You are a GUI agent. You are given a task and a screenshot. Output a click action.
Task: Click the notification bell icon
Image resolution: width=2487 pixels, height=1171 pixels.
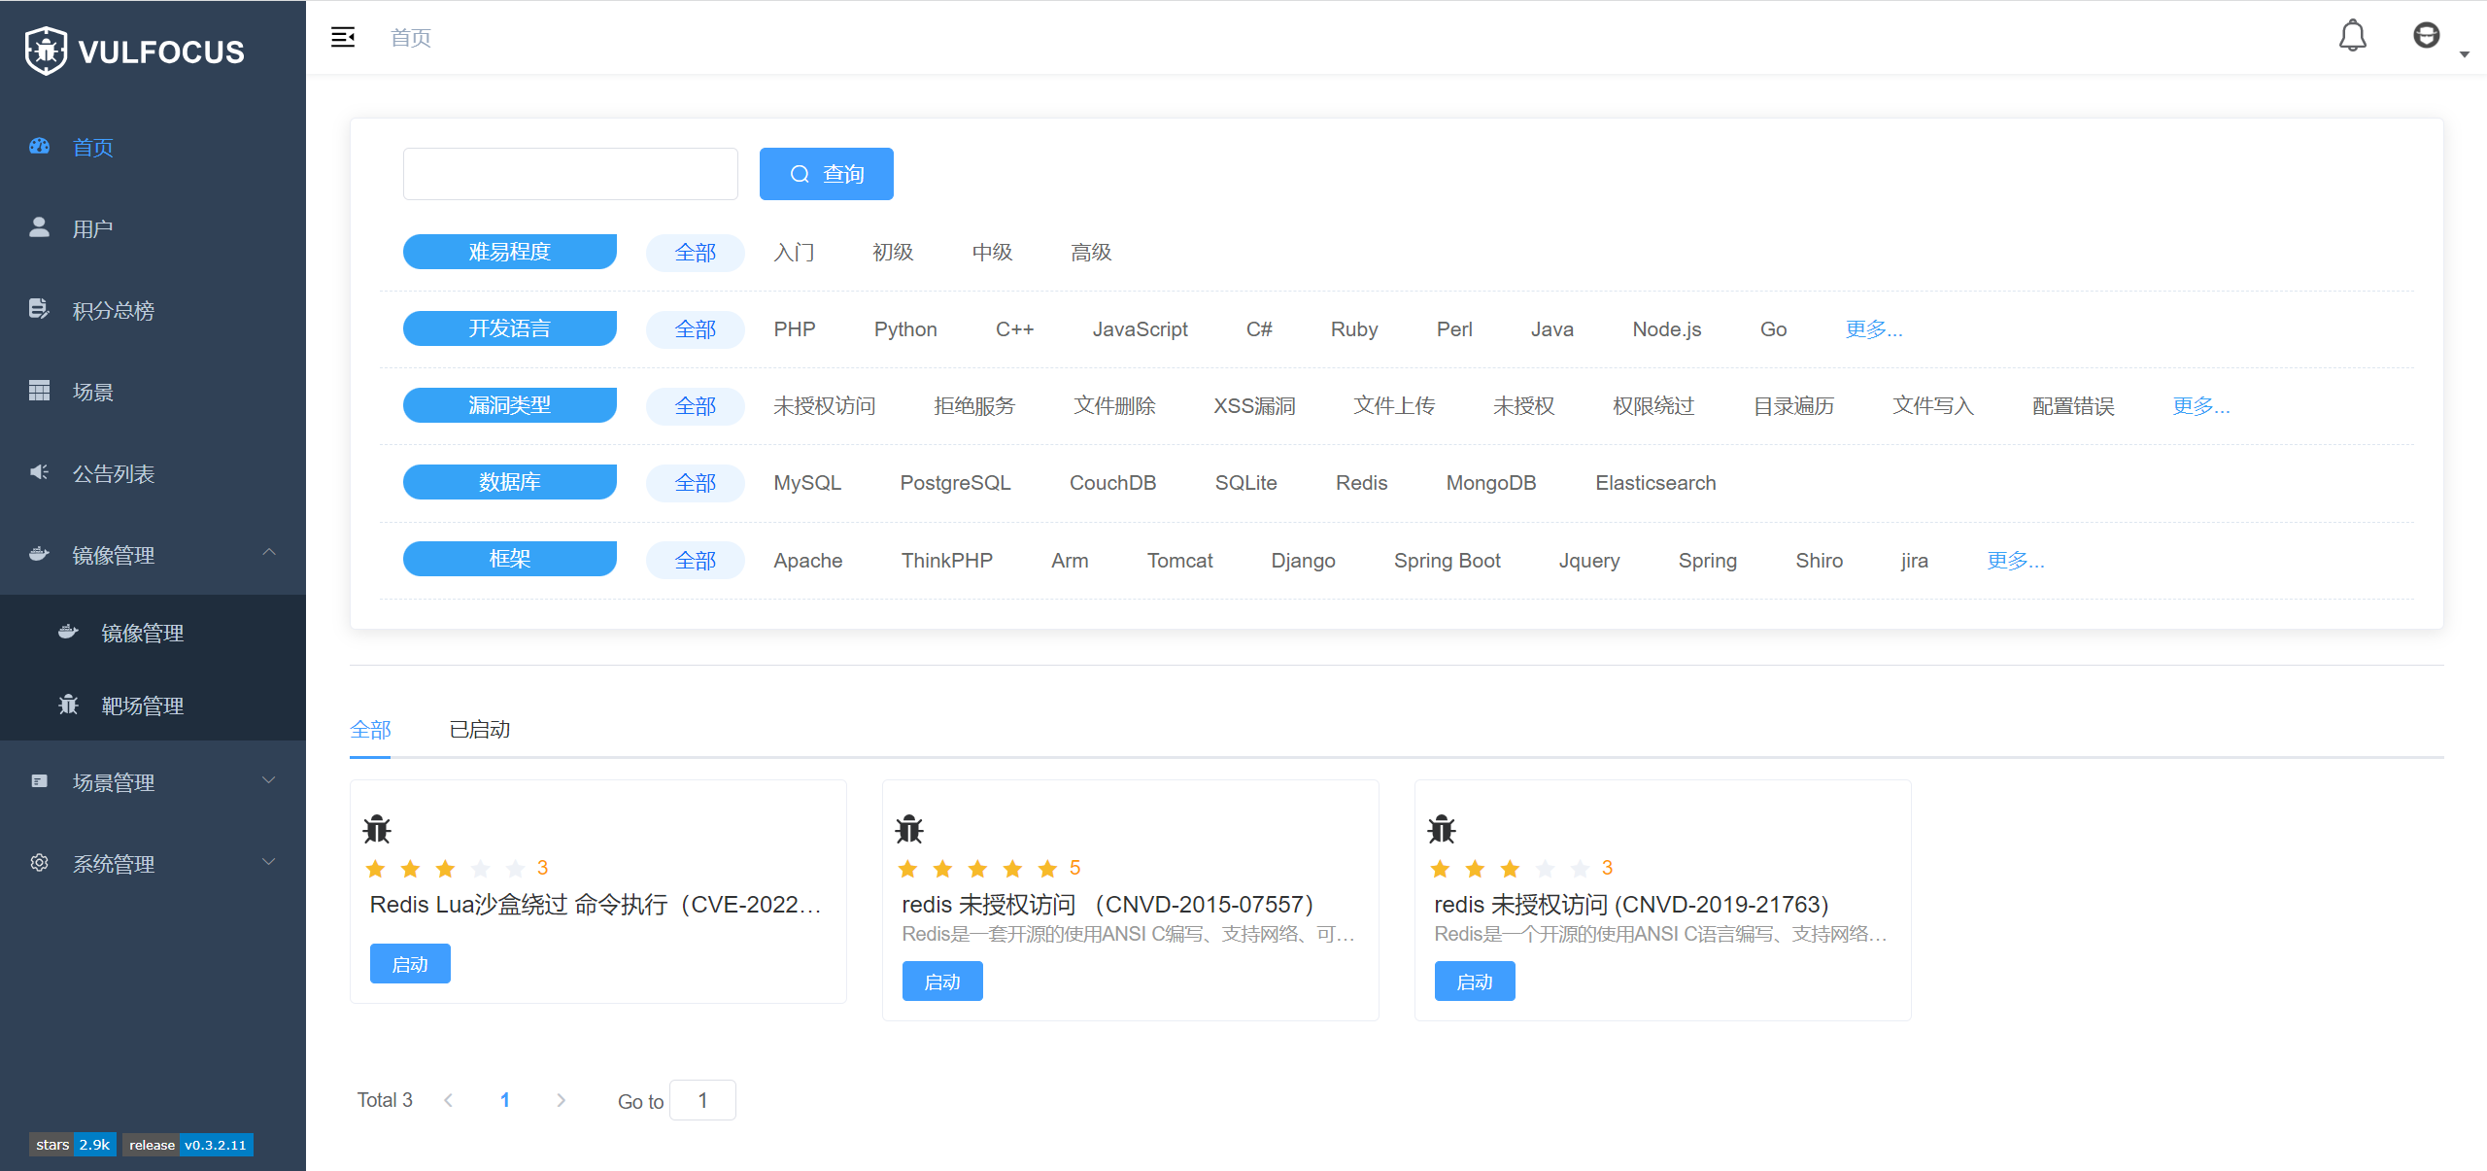(x=2352, y=36)
